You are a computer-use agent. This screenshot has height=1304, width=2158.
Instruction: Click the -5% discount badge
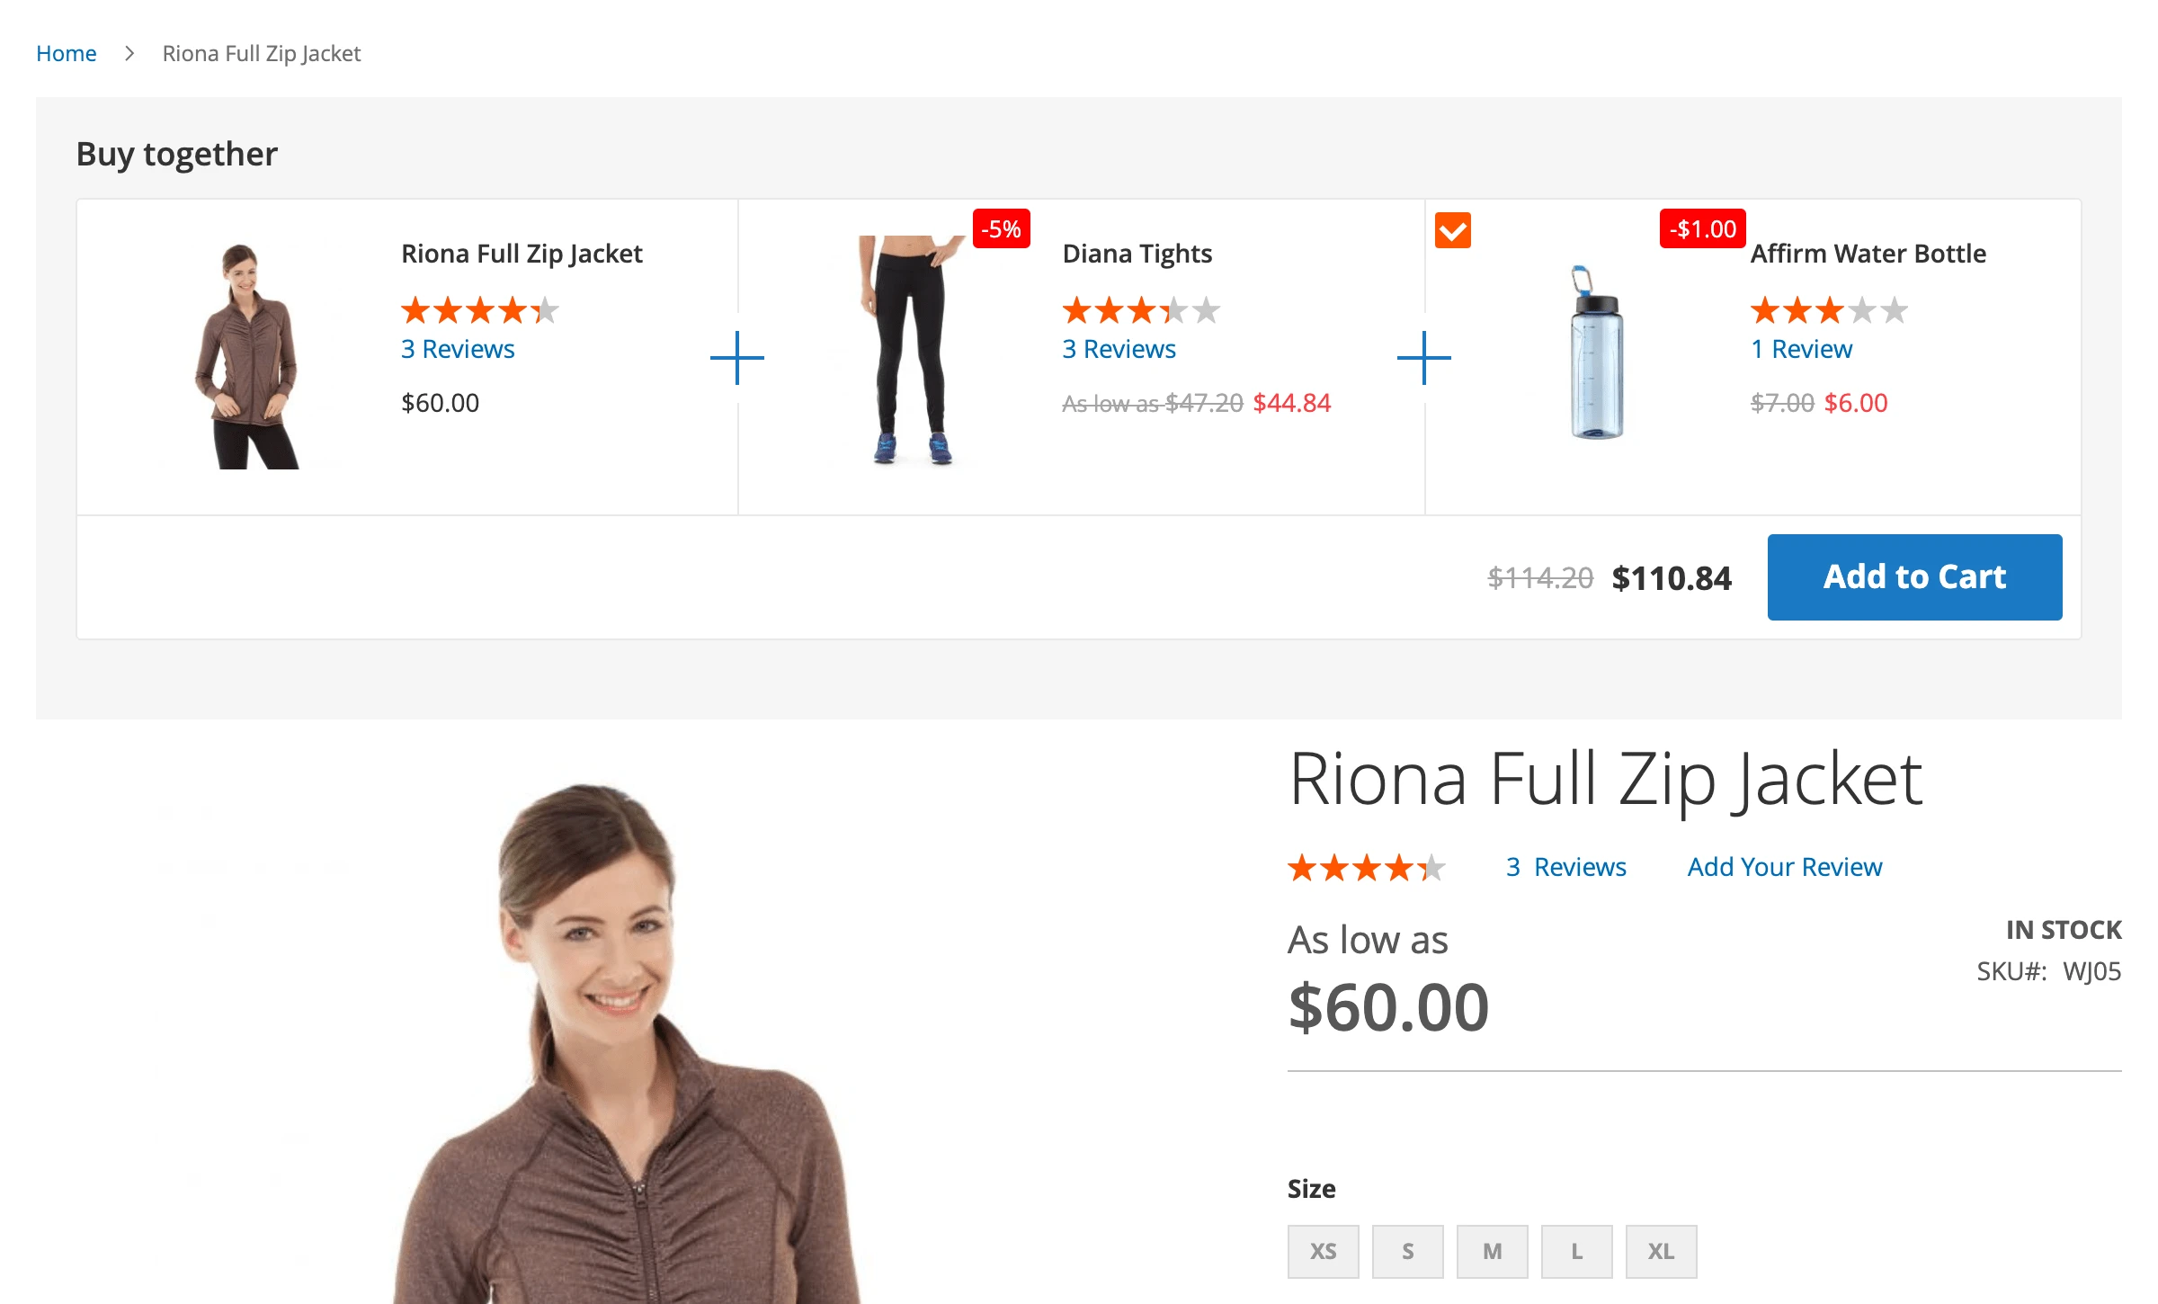1001,228
